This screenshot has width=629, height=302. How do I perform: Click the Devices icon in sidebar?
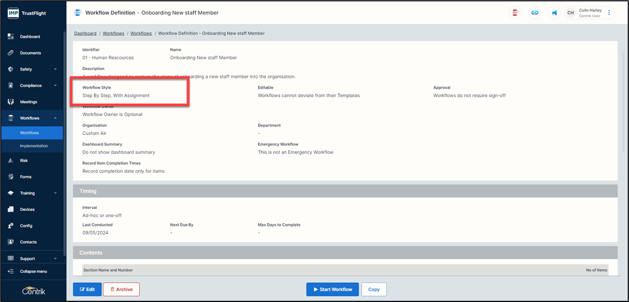point(11,210)
